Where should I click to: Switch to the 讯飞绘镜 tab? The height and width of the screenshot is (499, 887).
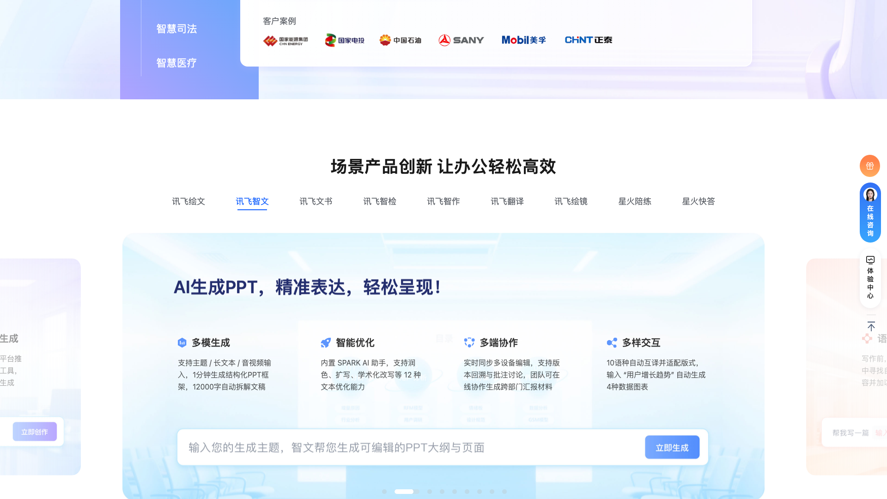pos(571,201)
